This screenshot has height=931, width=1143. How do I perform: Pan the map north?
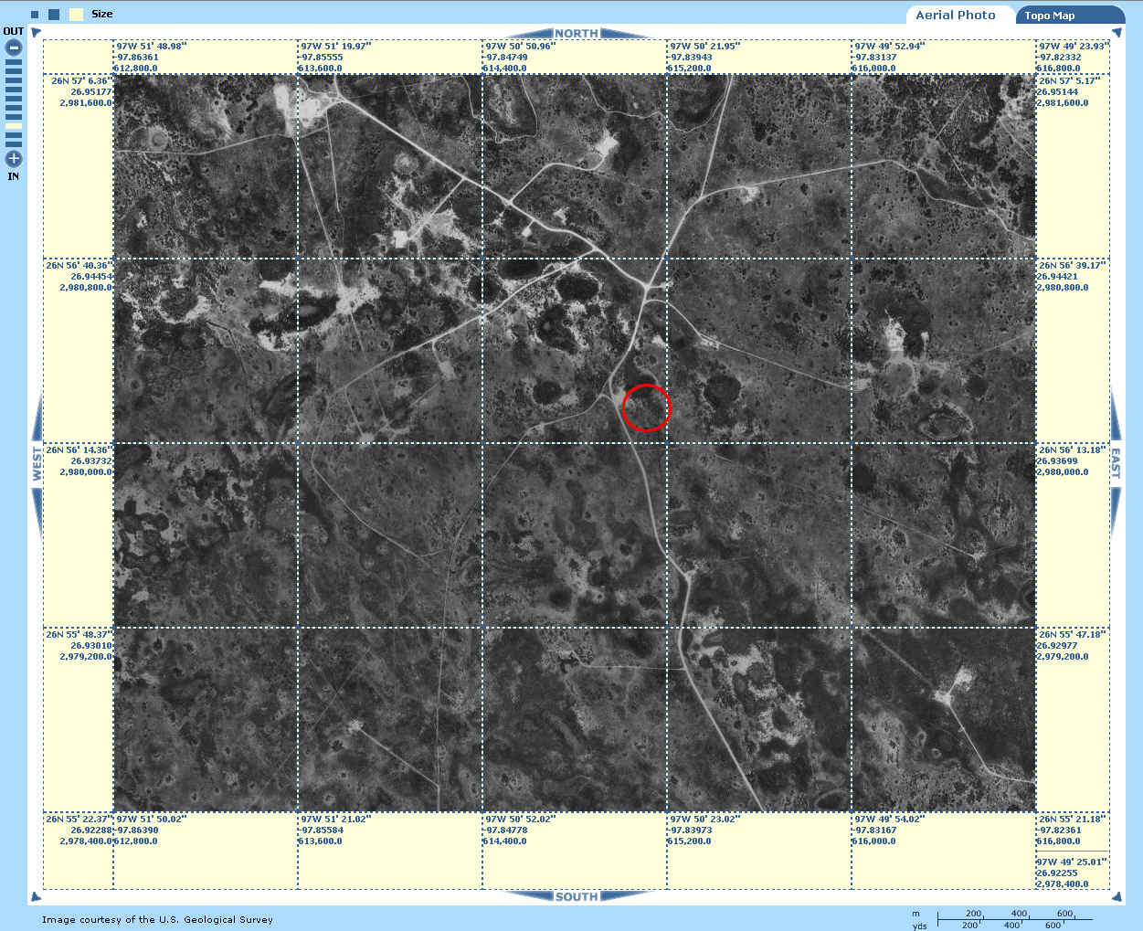coord(576,33)
